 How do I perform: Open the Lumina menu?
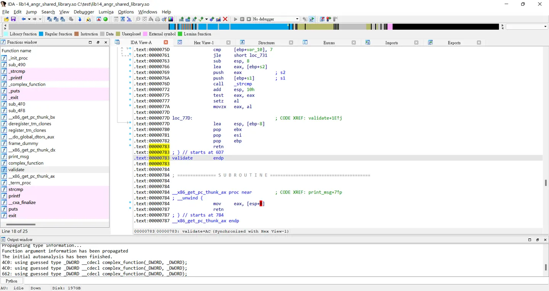(x=106, y=12)
